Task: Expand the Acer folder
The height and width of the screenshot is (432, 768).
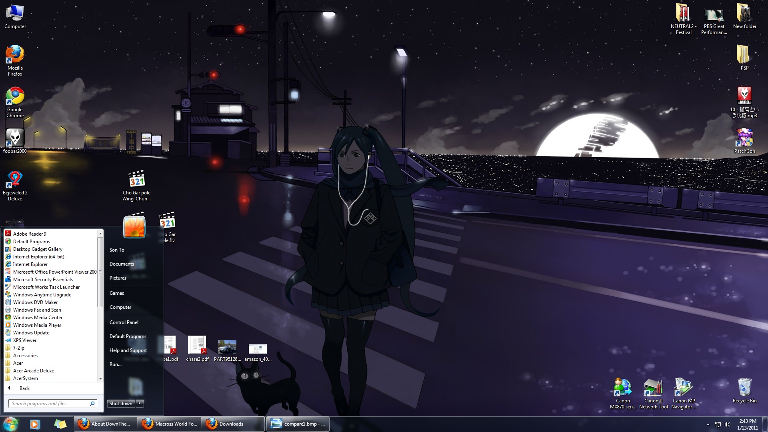Action: [x=51, y=363]
